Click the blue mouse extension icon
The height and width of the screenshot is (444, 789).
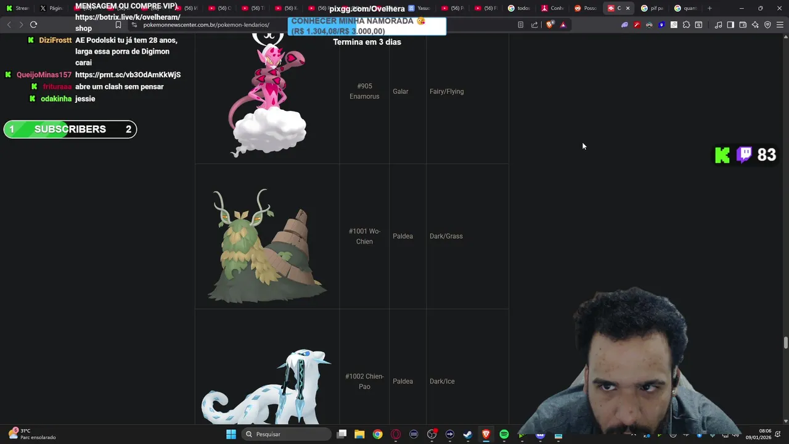tap(661, 25)
